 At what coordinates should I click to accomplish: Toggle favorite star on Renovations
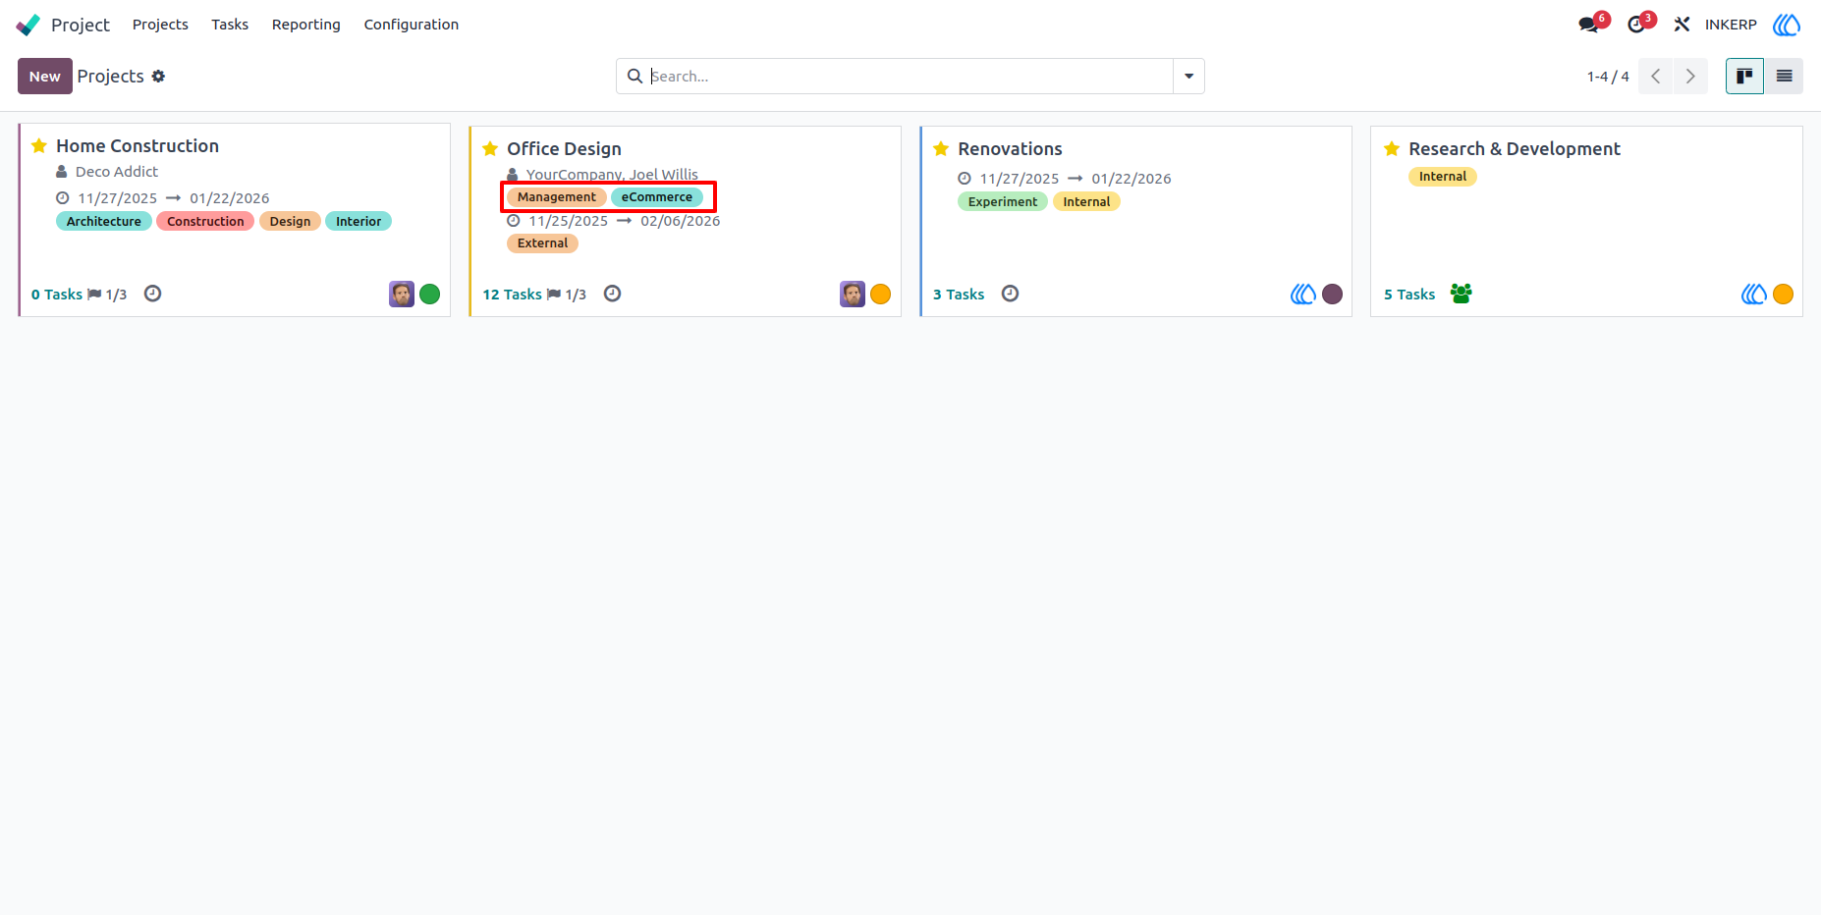click(941, 149)
